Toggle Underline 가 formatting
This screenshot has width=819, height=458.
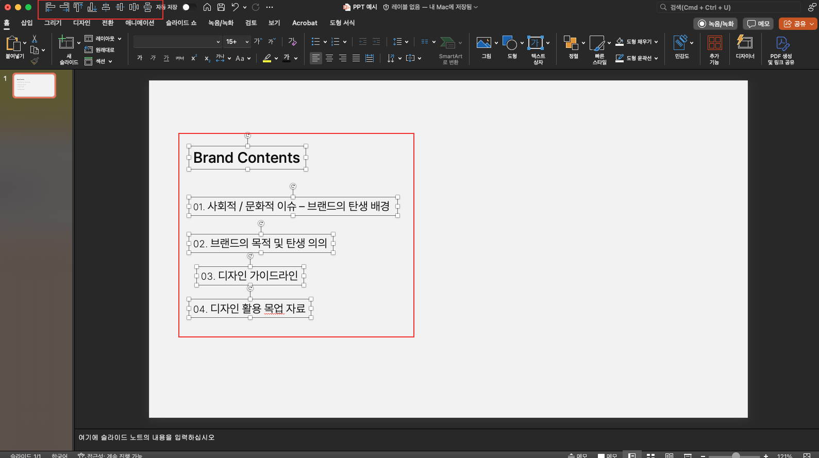(166, 58)
